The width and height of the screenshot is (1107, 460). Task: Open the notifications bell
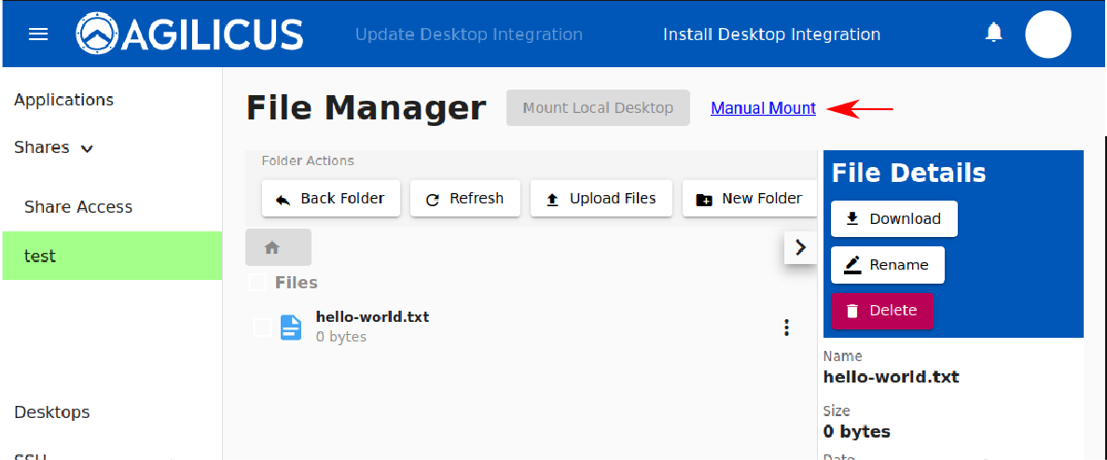click(x=994, y=34)
